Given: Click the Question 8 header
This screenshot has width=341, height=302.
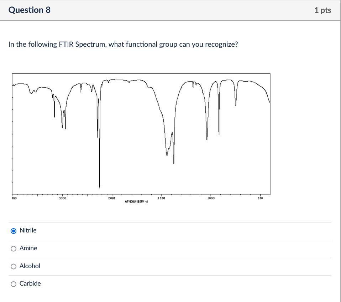Looking at the screenshot, I should (x=30, y=10).
